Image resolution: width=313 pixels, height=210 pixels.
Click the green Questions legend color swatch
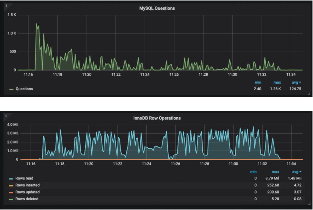tap(12, 89)
